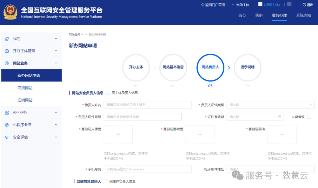This screenshot has width=318, height=188.
Task: Click the national emblem logo in header
Action: point(11,12)
